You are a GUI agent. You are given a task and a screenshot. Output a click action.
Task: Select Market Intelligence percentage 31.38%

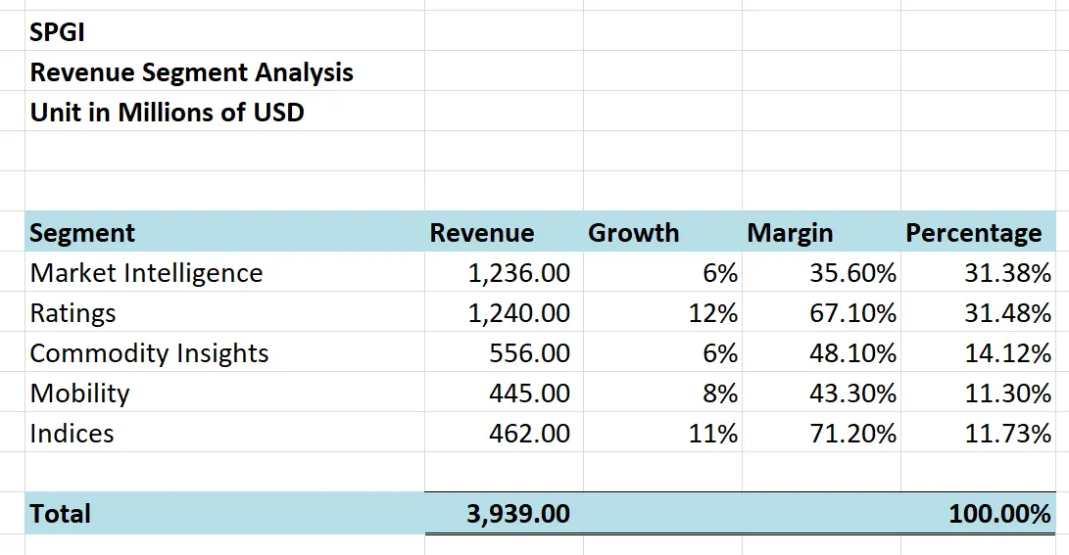tap(1007, 273)
